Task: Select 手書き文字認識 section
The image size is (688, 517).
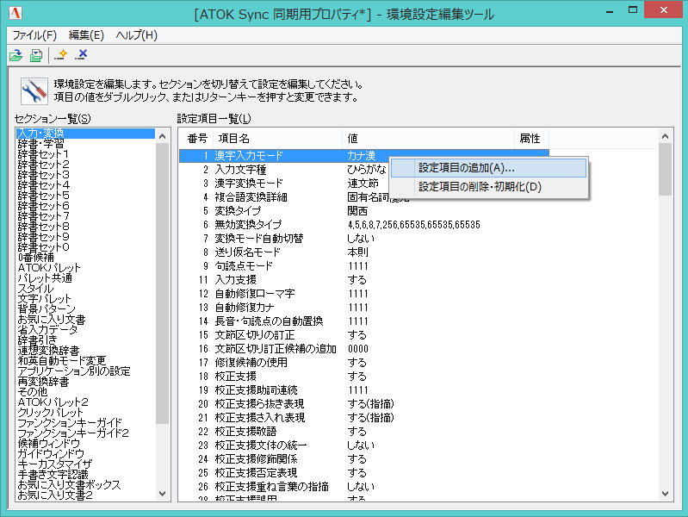Action: pos(85,475)
